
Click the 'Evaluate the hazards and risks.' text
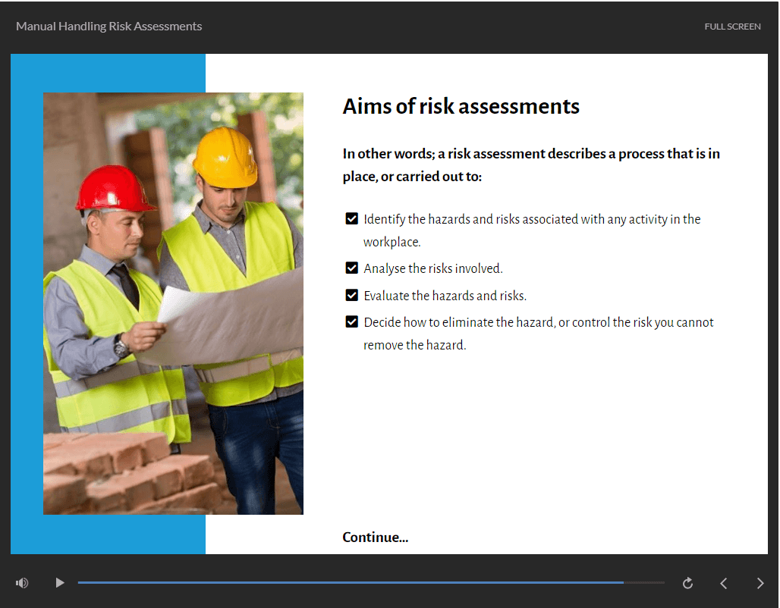pyautogui.click(x=445, y=296)
